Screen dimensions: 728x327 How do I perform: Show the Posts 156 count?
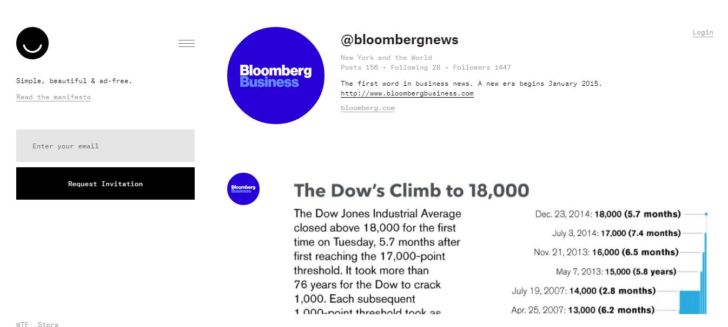click(359, 67)
